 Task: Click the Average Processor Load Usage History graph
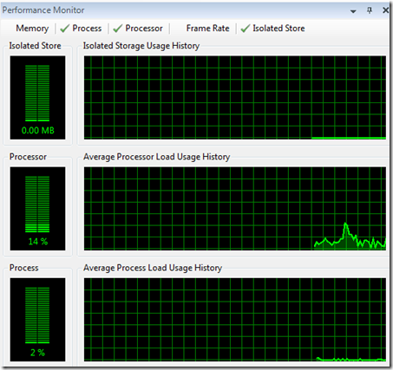click(x=235, y=209)
